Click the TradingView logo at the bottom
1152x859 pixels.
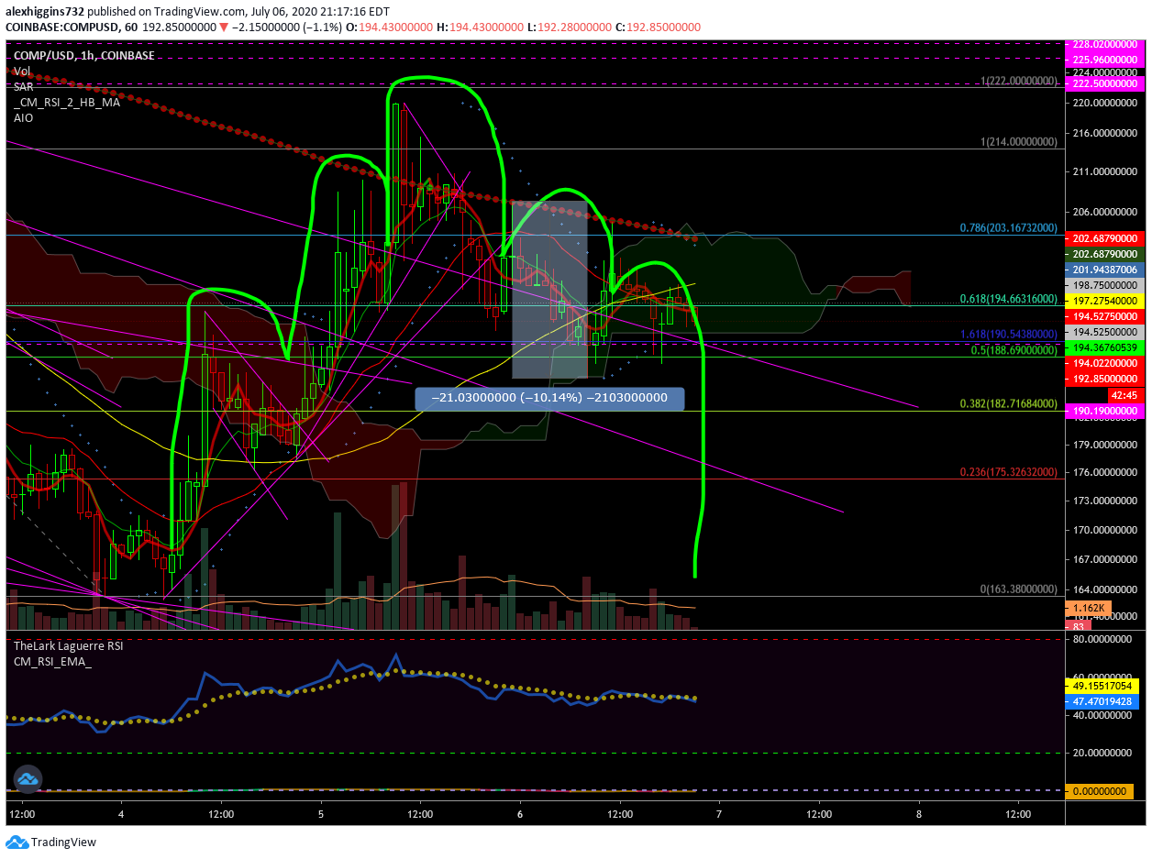pos(50,842)
